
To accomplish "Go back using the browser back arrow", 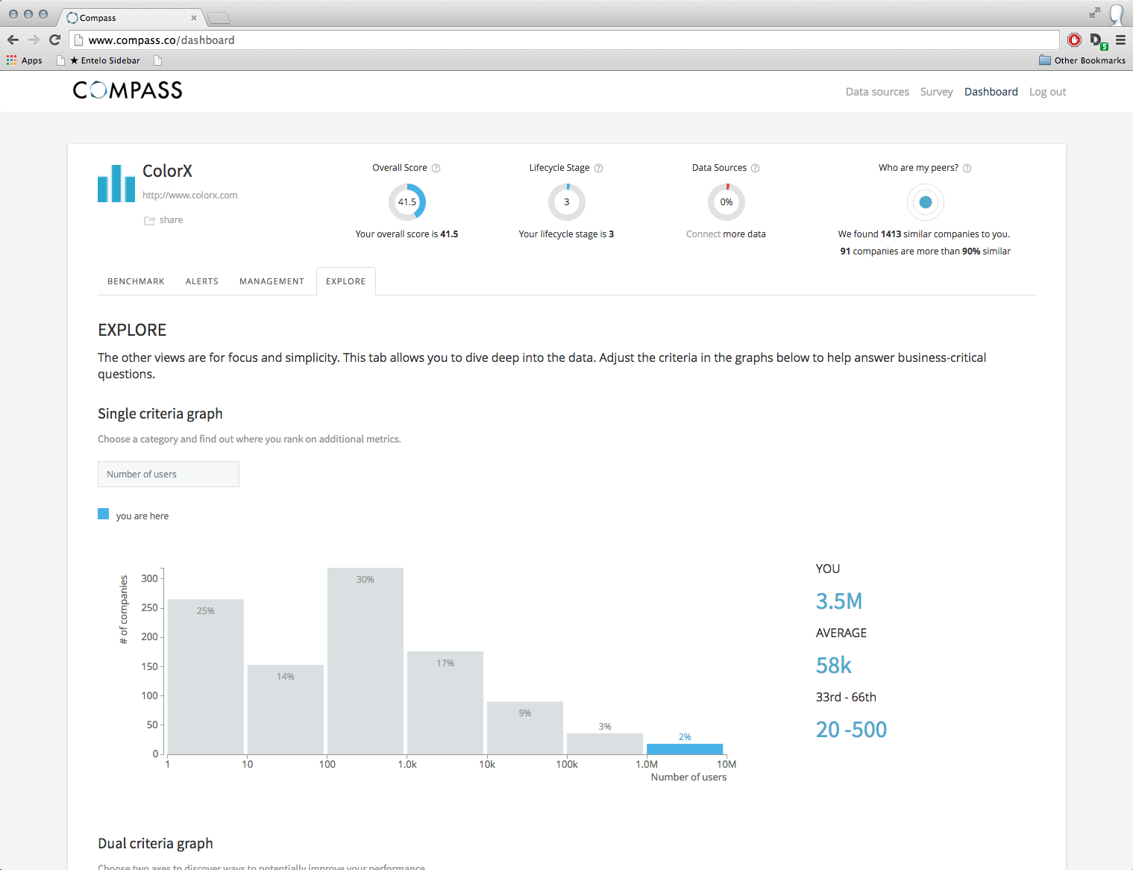I will click(x=13, y=40).
